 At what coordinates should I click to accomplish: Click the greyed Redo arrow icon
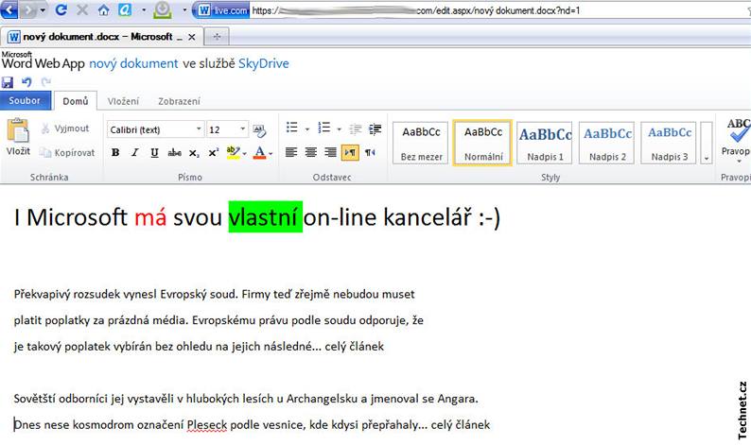(x=45, y=82)
